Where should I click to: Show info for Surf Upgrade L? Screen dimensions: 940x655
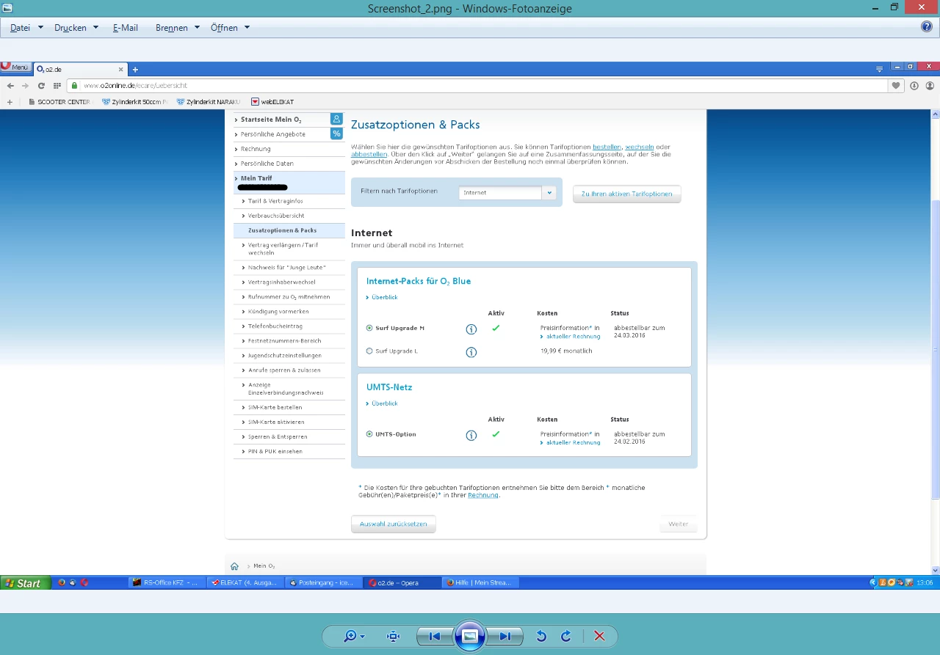pyautogui.click(x=471, y=352)
